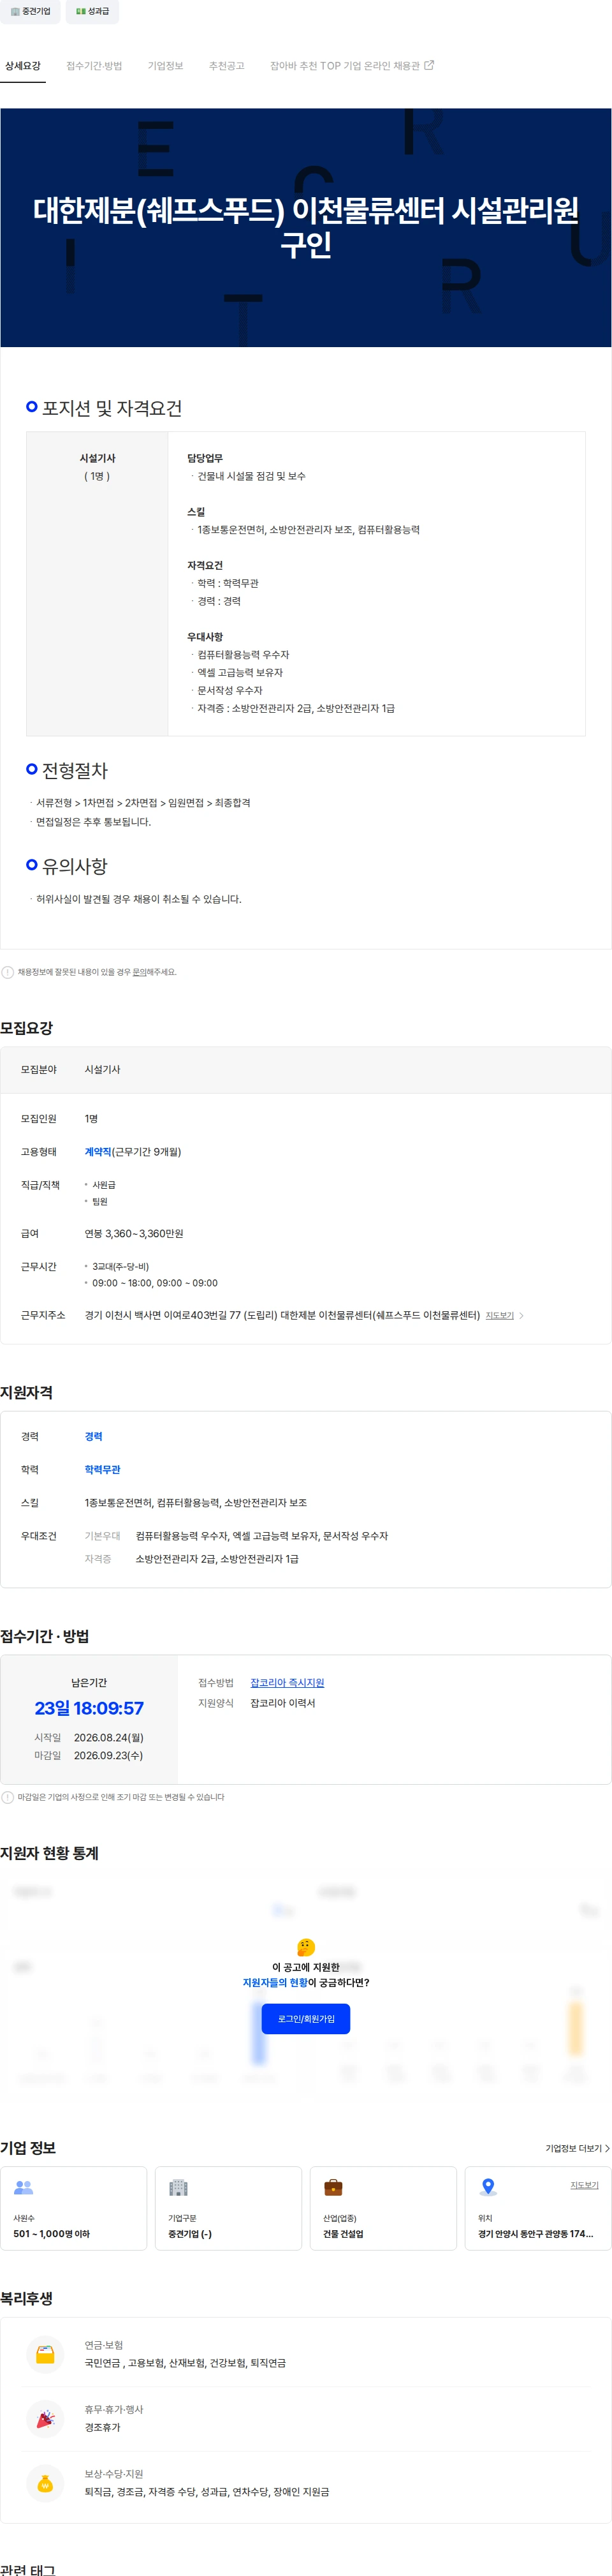
Task: Click the 잡코리아 즉시지원 link
Action: [x=286, y=1683]
